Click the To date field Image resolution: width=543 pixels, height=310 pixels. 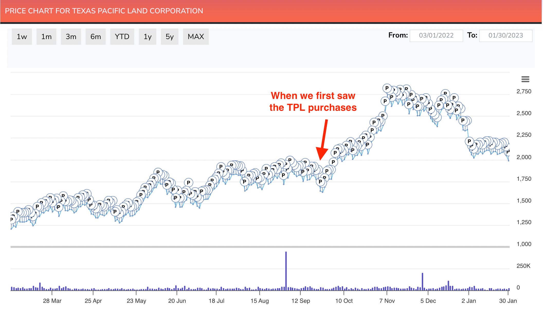505,35
